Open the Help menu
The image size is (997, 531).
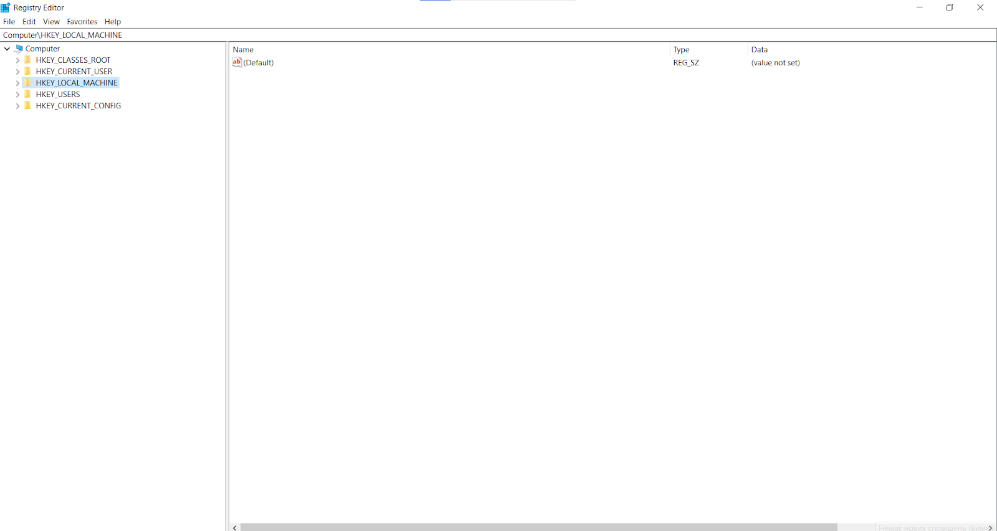pyautogui.click(x=113, y=22)
